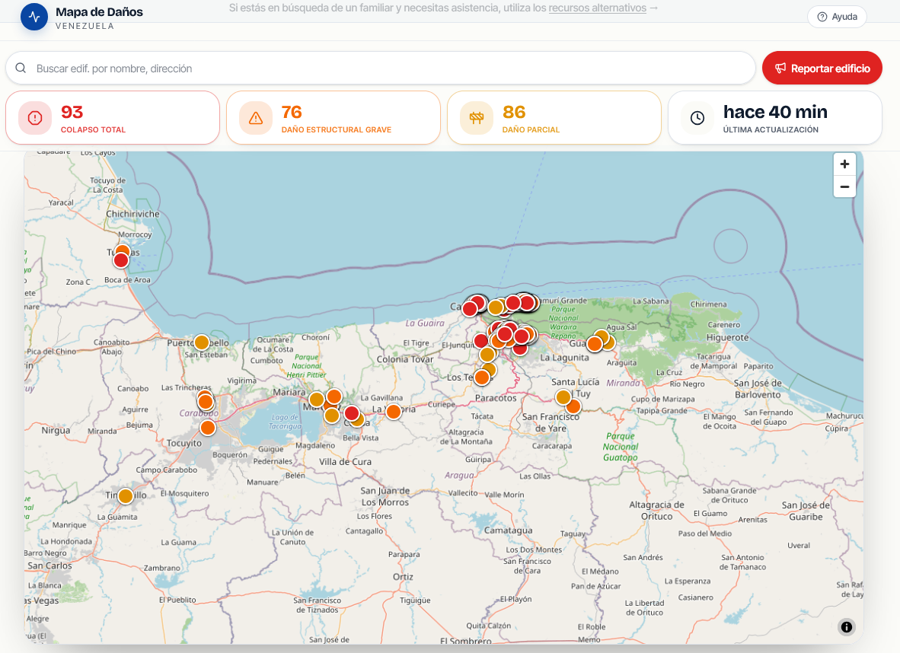This screenshot has width=900, height=653.
Task: Select the Daño Parcial card
Action: point(554,118)
